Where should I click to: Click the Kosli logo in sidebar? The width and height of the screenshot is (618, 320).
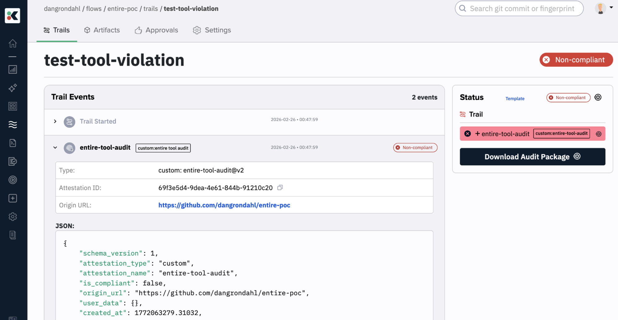(13, 16)
